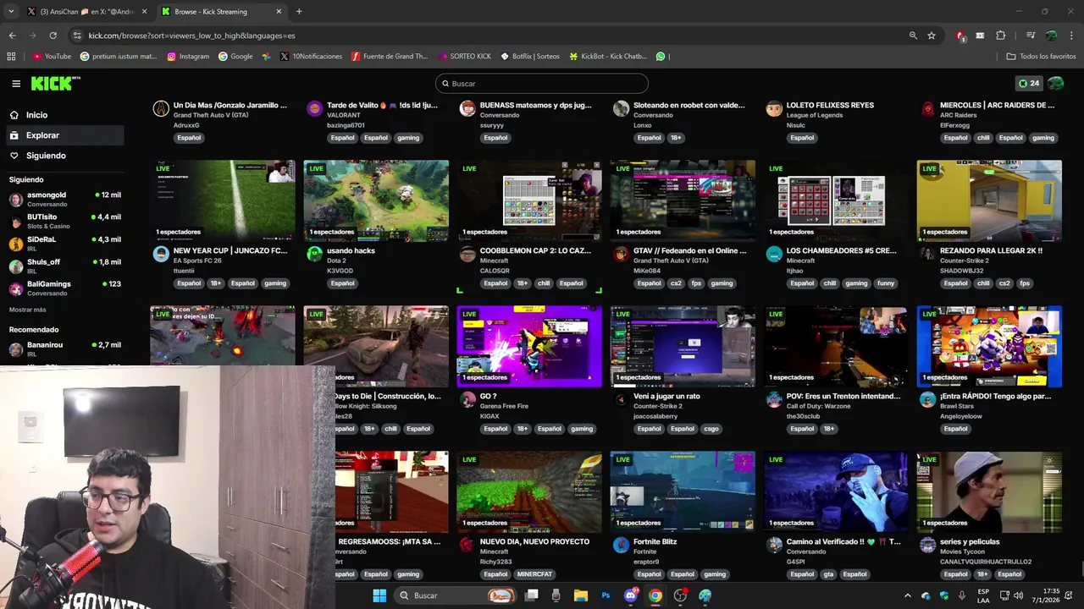Select the funny tag under LOS CHAMBEADORES

[886, 283]
